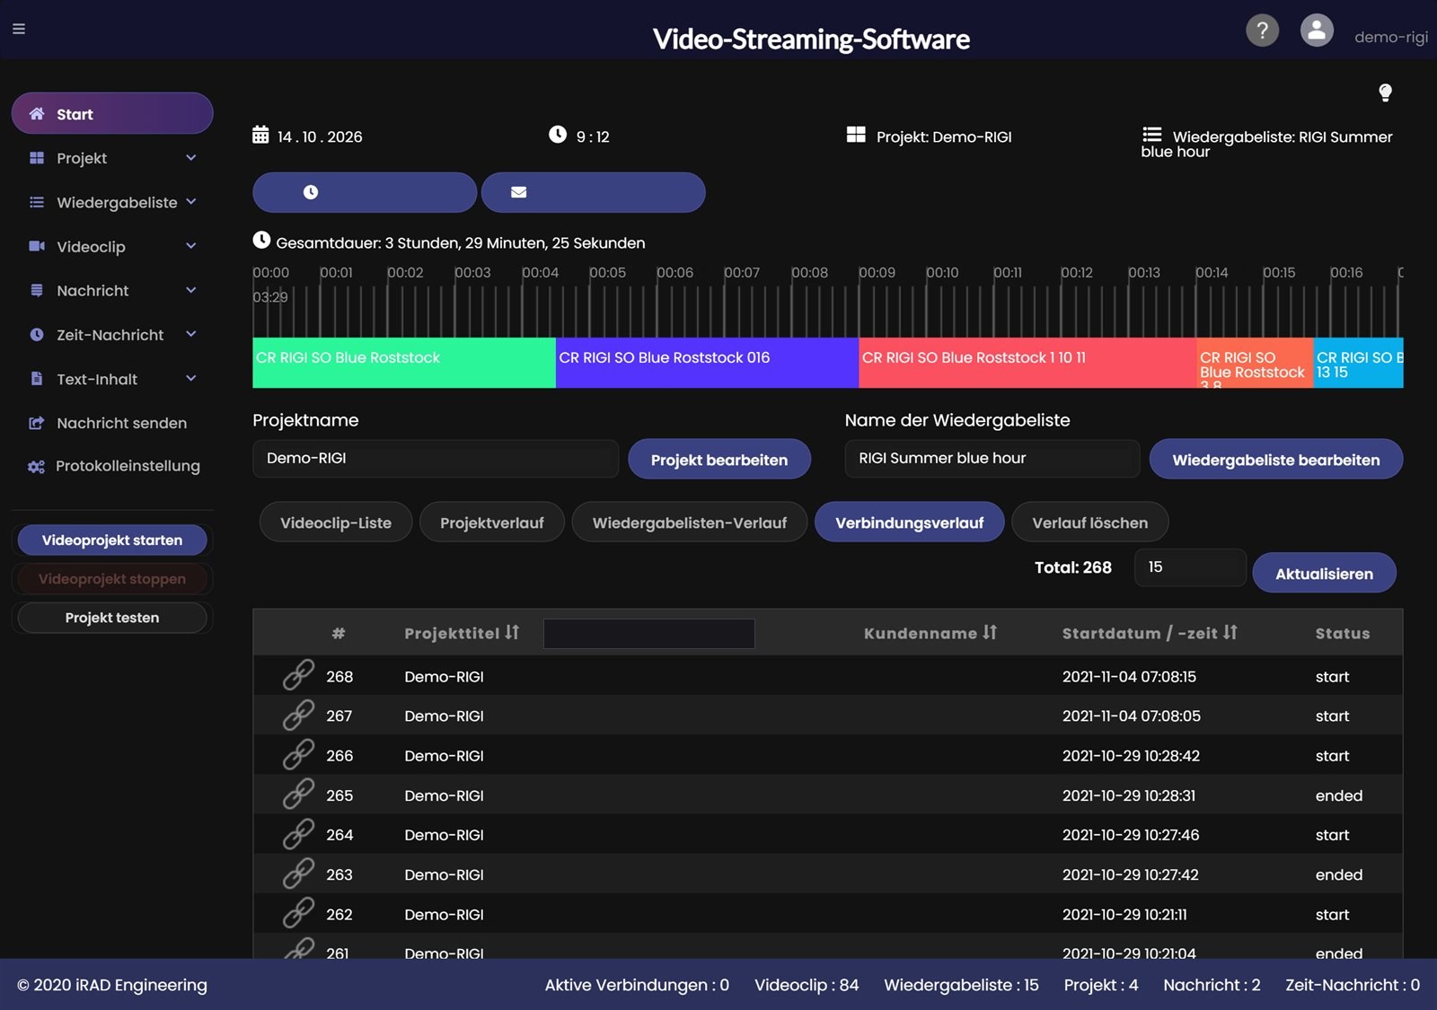The height and width of the screenshot is (1010, 1437).
Task: Switch to Wiedergabelisten-Verlauf tab
Action: click(x=690, y=522)
